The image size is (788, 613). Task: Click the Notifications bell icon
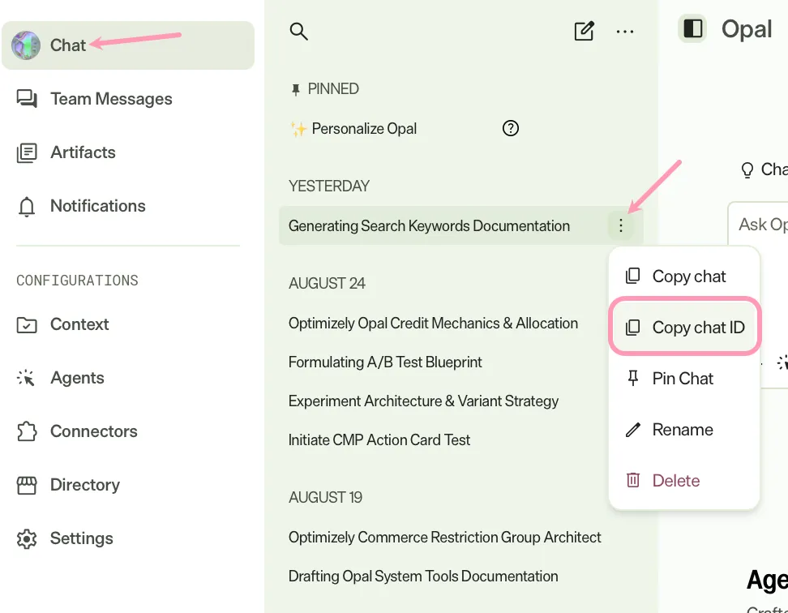click(x=27, y=207)
